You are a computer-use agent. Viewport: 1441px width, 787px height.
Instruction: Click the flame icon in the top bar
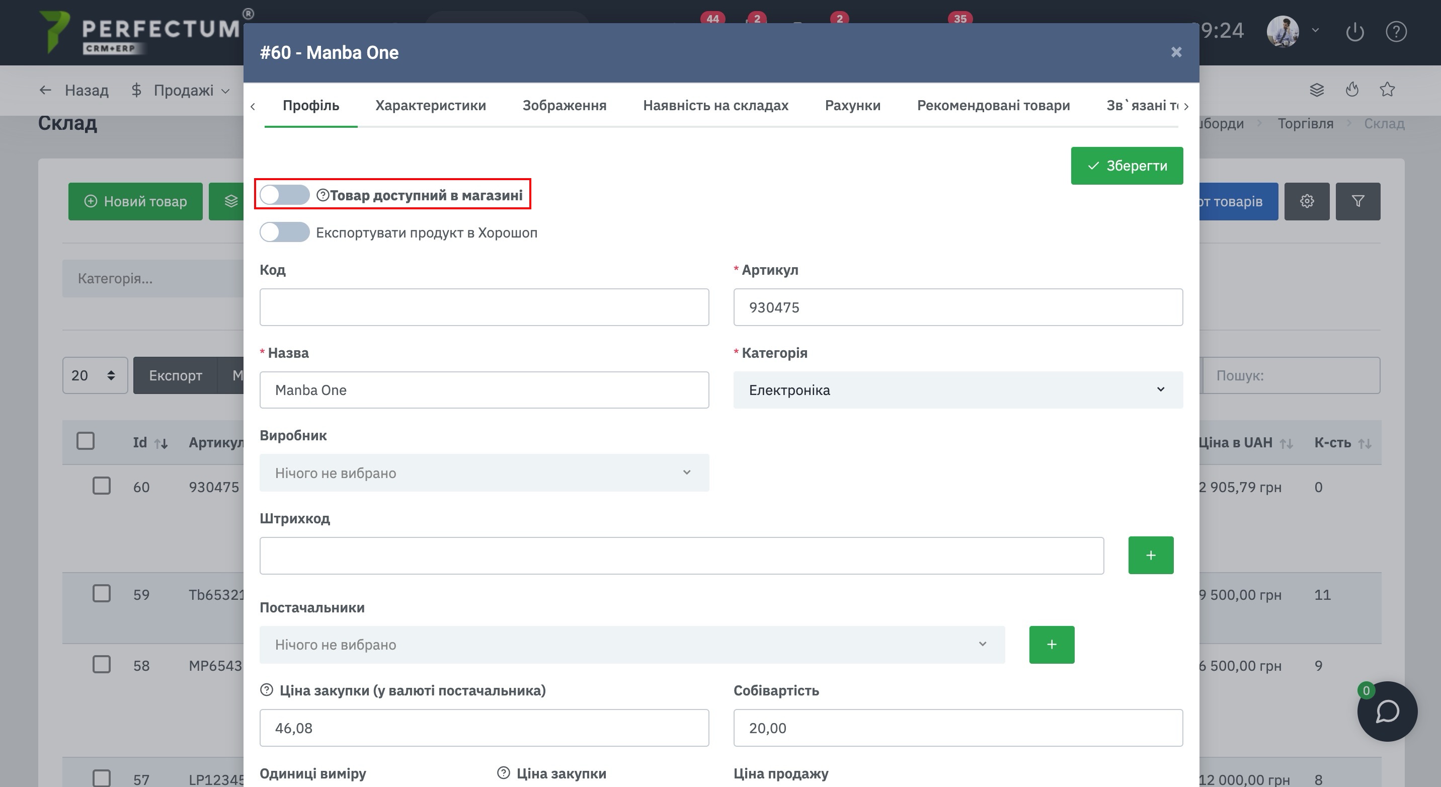1352,90
